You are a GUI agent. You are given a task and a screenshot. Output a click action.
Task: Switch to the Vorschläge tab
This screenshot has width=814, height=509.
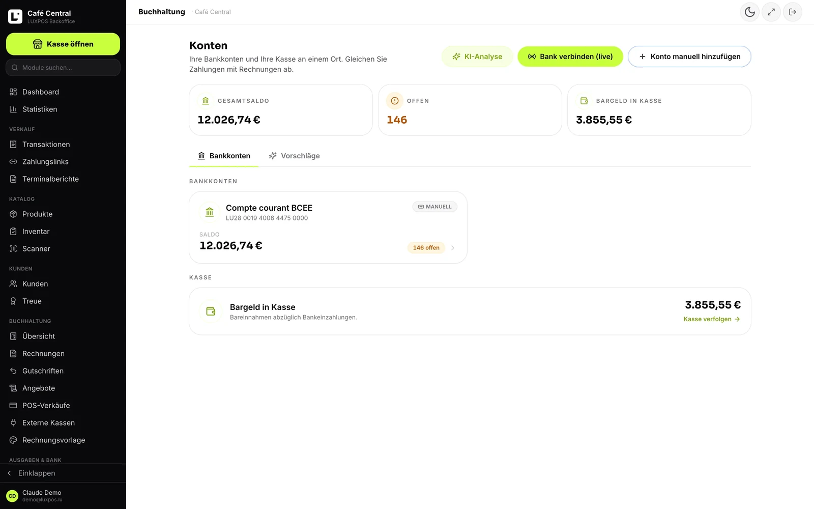294,156
